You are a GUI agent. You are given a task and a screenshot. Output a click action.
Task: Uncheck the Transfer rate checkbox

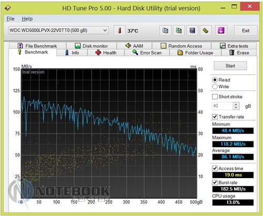(215, 117)
